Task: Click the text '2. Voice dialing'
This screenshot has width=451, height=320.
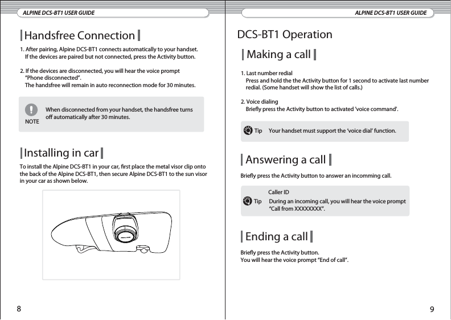Action: [260, 102]
